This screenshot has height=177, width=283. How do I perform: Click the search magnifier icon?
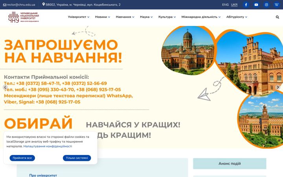(277, 17)
